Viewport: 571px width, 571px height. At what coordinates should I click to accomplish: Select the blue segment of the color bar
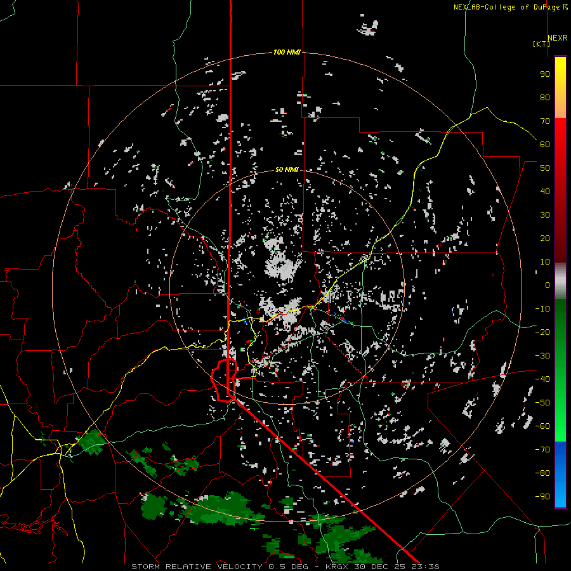click(x=560, y=475)
